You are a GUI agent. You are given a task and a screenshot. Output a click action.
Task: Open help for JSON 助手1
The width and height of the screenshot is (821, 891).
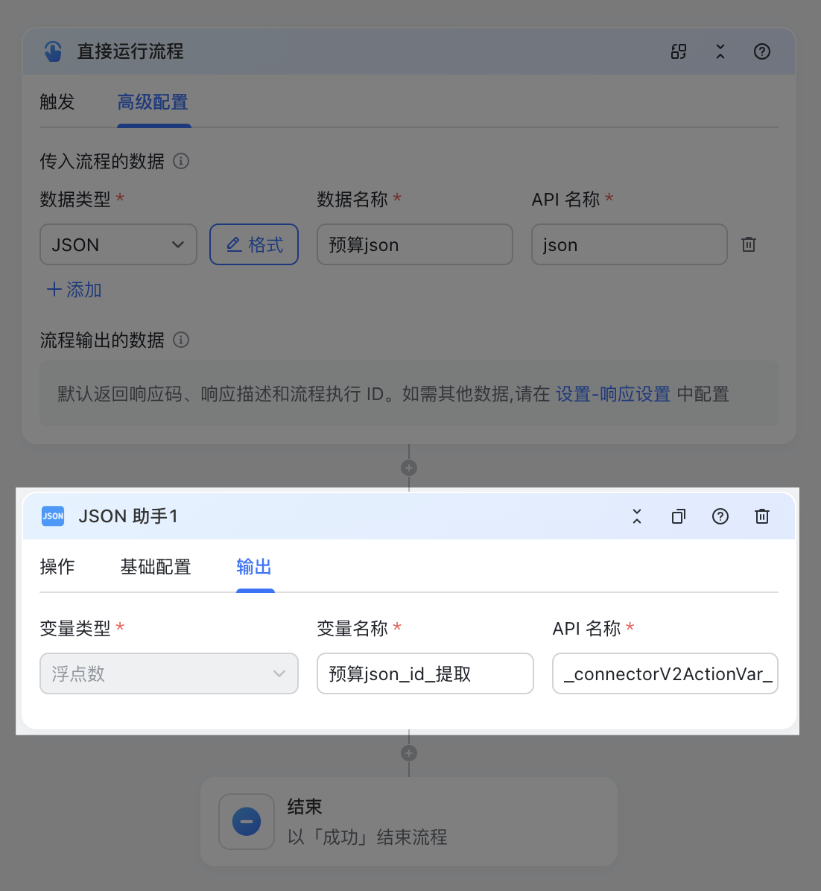point(720,516)
